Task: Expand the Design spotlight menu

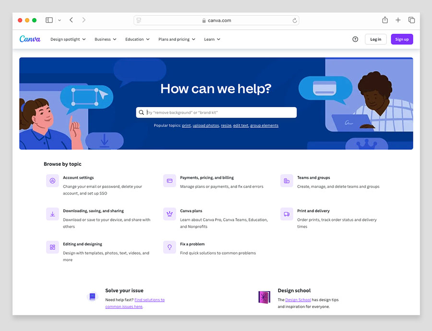Action: (68, 39)
